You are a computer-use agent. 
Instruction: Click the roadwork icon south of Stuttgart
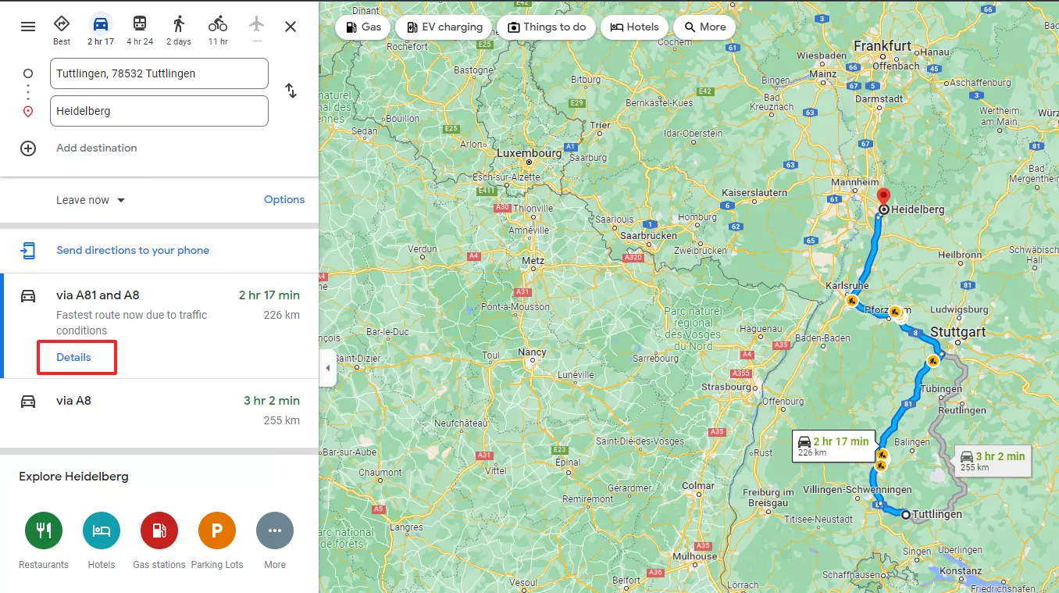(932, 361)
